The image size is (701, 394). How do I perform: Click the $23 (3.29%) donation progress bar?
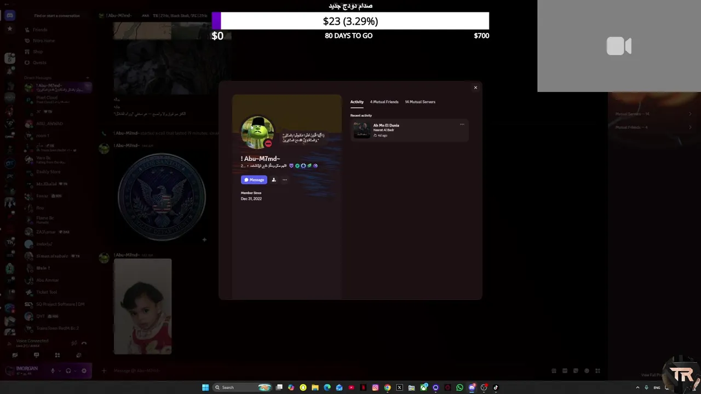(x=350, y=21)
